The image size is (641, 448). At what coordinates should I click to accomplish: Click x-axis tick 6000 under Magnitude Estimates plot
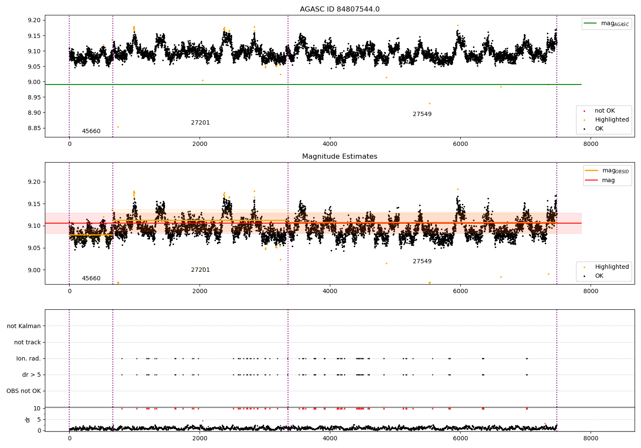pyautogui.click(x=460, y=291)
